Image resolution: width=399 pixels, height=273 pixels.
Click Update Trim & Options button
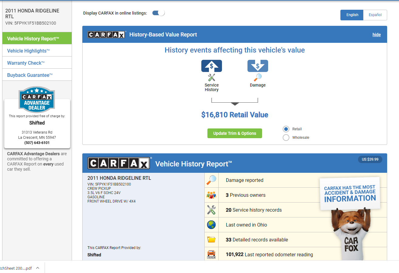coord(235,133)
